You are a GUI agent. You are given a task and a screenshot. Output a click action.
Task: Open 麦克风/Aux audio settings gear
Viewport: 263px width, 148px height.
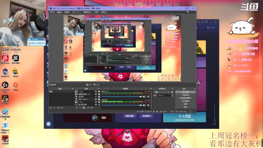tap(148, 97)
